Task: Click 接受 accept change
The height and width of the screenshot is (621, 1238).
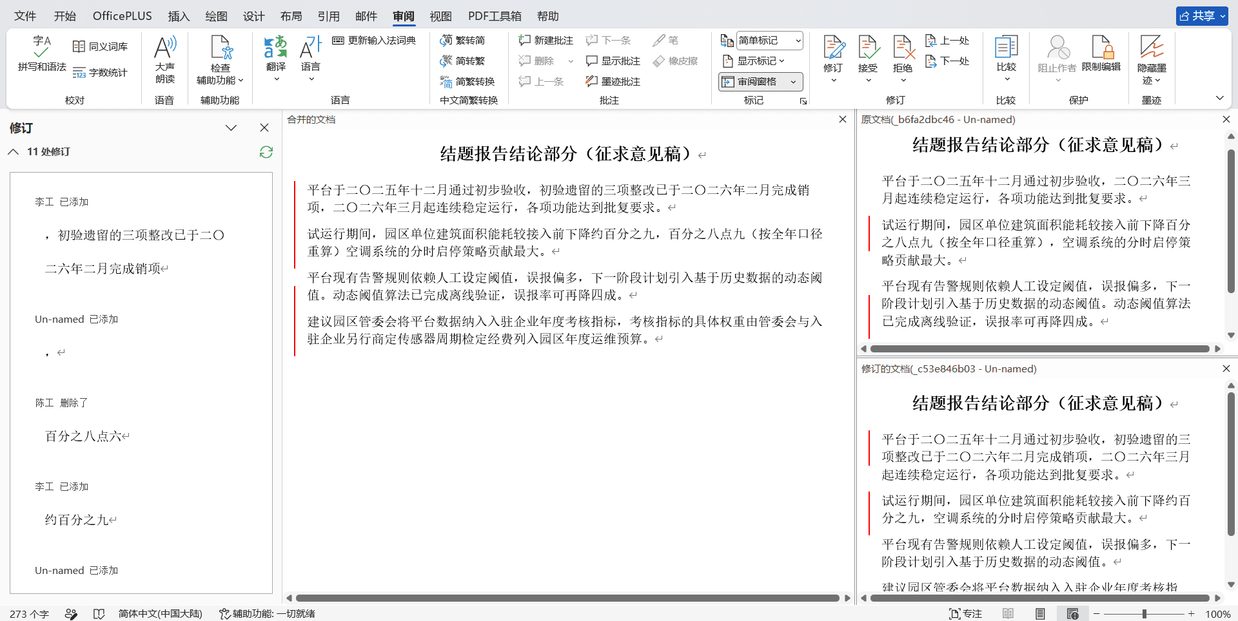Action: [x=868, y=53]
